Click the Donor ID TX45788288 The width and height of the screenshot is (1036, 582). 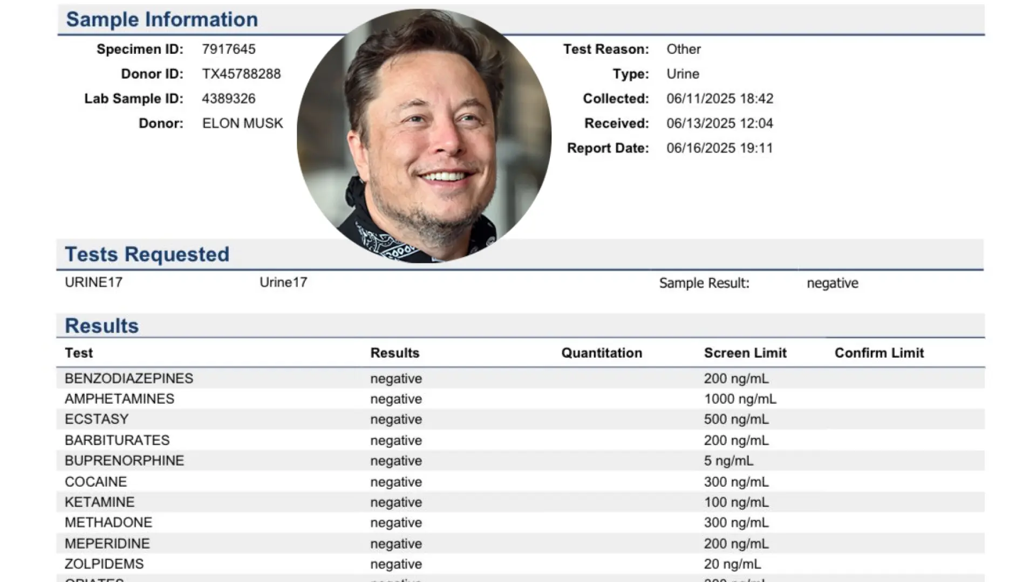[x=241, y=74]
